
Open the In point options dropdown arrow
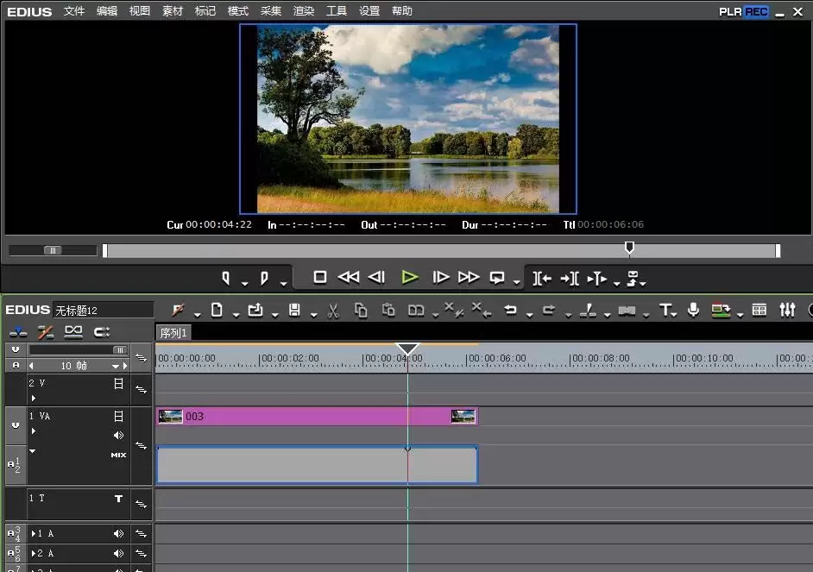[245, 283]
